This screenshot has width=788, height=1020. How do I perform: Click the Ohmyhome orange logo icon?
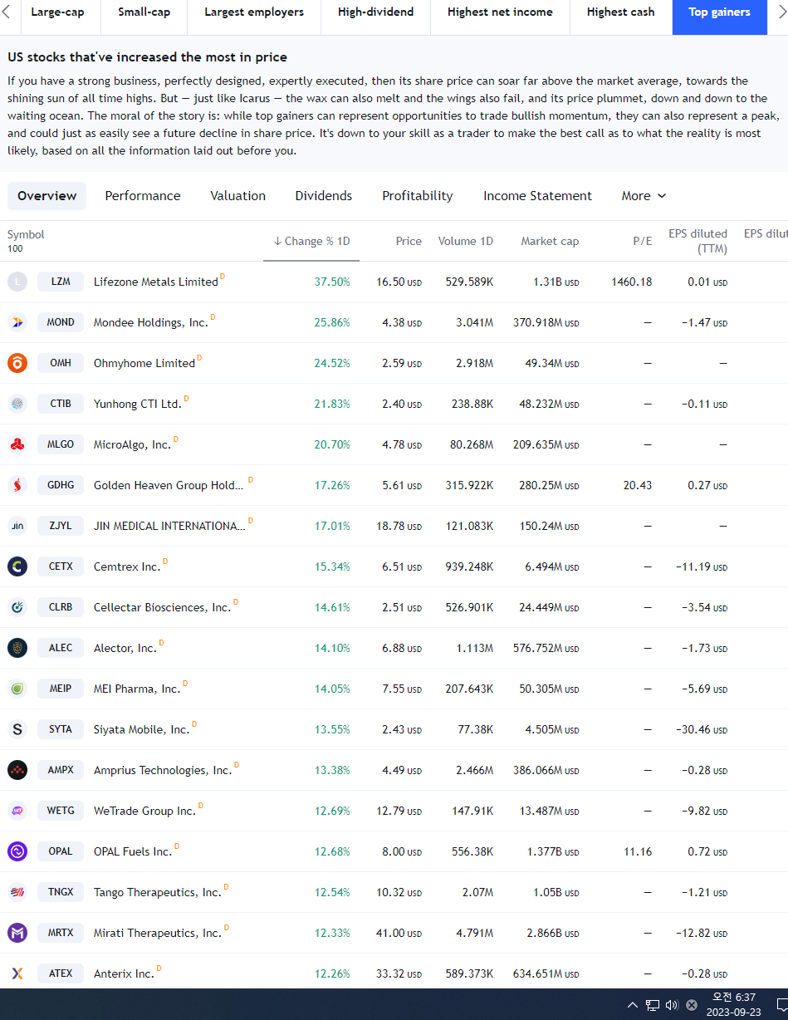[x=17, y=363]
